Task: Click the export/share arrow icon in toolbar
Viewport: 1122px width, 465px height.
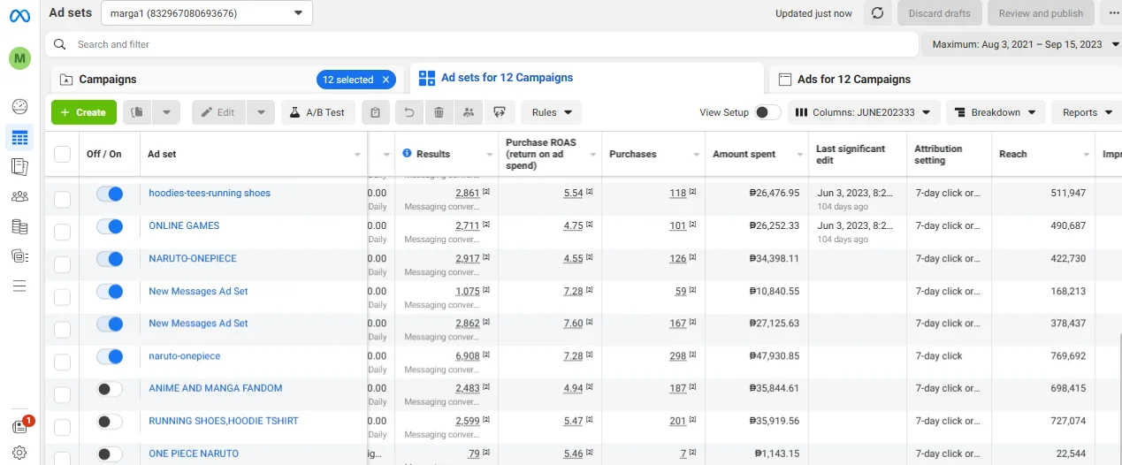Action: 500,112
